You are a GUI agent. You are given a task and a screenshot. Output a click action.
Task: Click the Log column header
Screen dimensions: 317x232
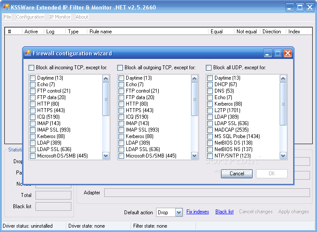54,32
